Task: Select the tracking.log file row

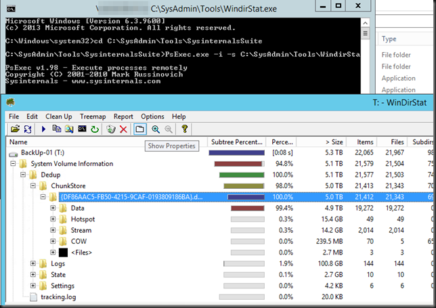Action: point(219,297)
